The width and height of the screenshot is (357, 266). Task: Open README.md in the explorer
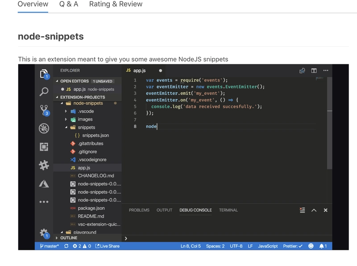pyautogui.click(x=91, y=216)
